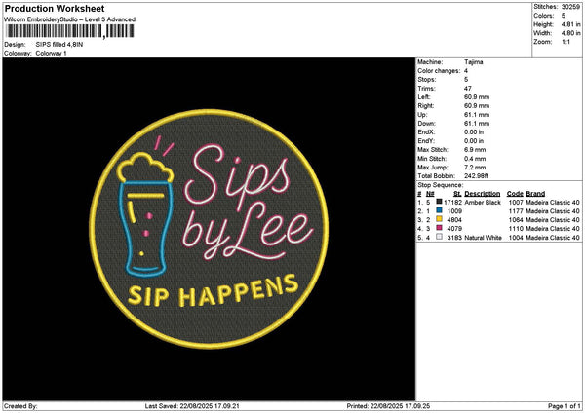This screenshot has height=413, width=585.
Task: Click the stitch count 1009 in row 2
Action: 454,211
